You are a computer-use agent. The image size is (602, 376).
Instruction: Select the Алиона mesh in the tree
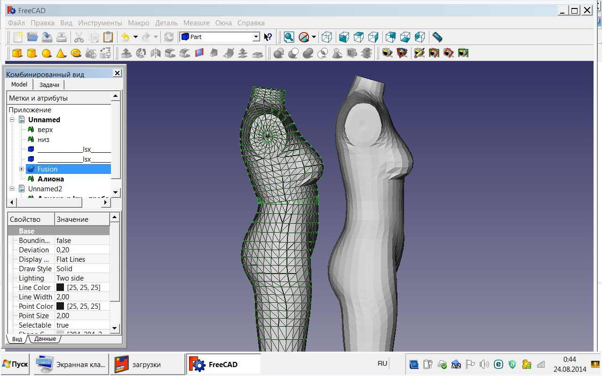50,179
